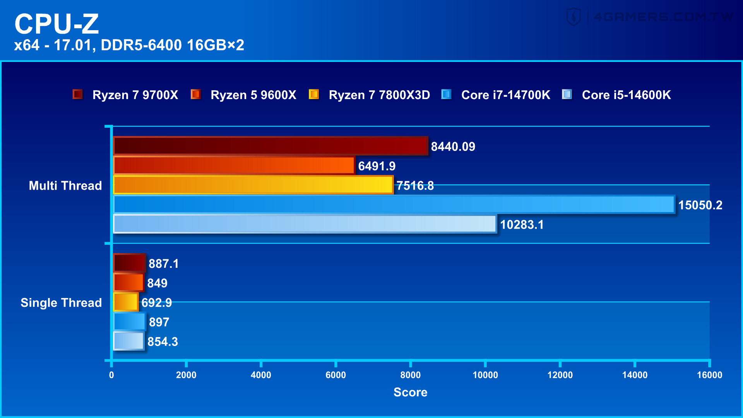Click the Core i5-14600K legend swatch

click(567, 94)
